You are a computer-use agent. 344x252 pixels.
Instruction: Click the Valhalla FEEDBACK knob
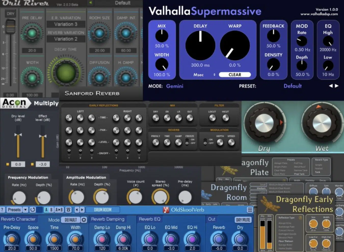click(273, 36)
